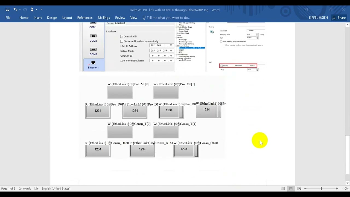Select the SMTP tree item
Screen dimensions: 350x197
click(182, 50)
